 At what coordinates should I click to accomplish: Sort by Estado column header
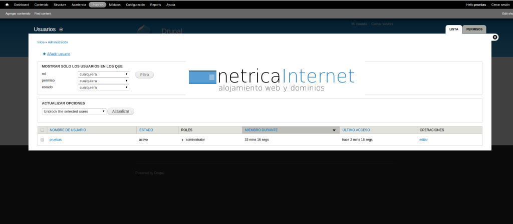click(x=146, y=130)
